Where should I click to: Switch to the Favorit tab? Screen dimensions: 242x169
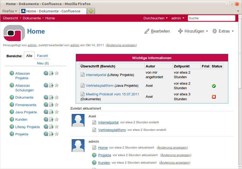click(x=42, y=56)
